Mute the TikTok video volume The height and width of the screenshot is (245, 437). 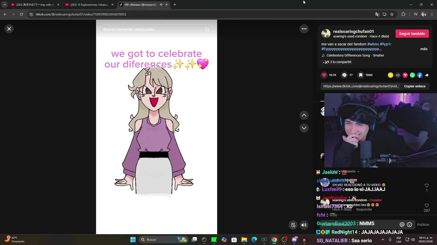304,225
